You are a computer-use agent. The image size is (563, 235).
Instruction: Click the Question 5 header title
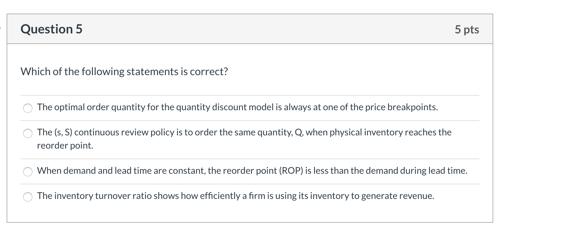point(51,29)
